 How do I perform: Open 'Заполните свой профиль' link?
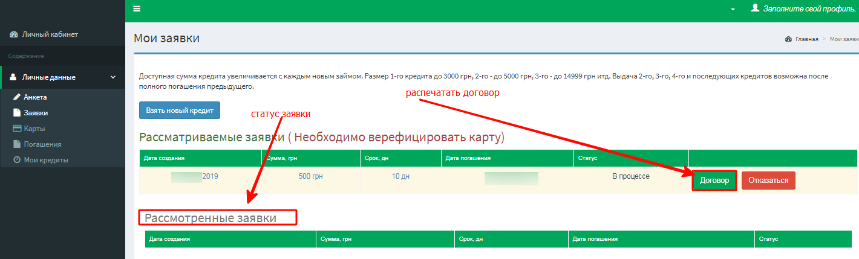coord(809,9)
